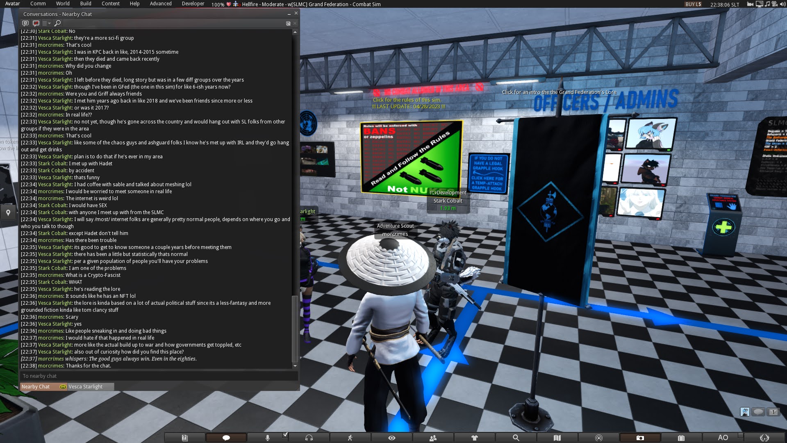Click the music note stream icon

[767, 4]
